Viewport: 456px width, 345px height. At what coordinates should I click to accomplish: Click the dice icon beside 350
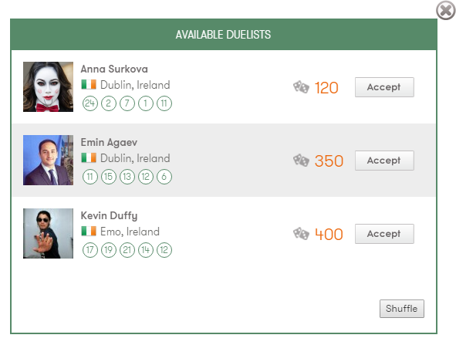301,161
